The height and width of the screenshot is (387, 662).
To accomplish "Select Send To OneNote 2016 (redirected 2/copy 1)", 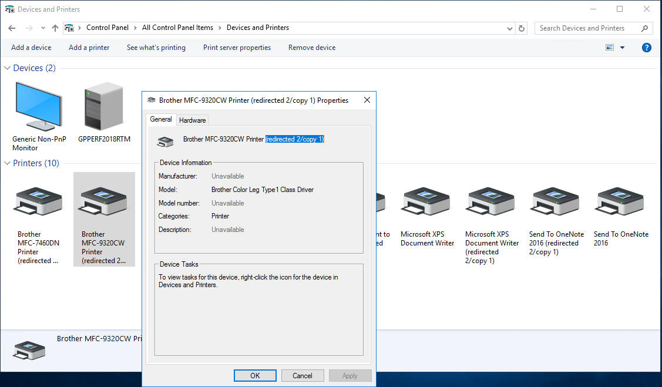I will pos(556,202).
